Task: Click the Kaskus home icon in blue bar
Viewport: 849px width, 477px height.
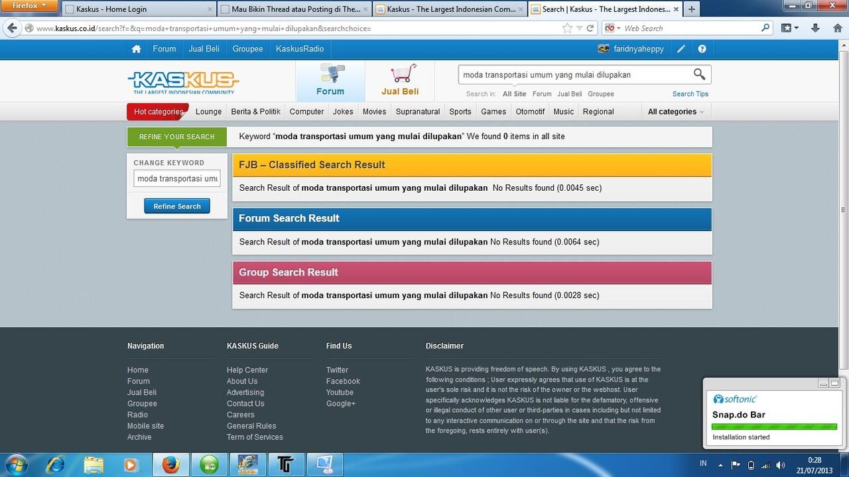Action: [136, 49]
